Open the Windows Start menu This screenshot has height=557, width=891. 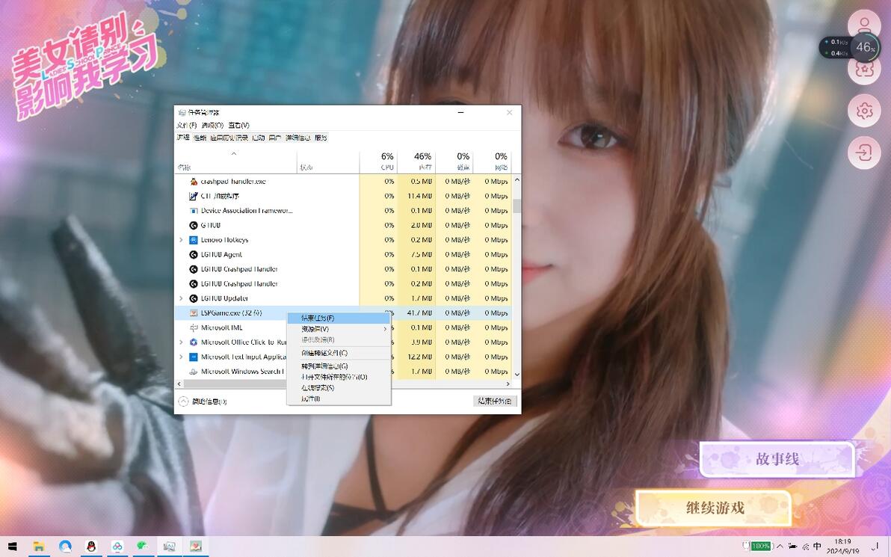(x=12, y=547)
